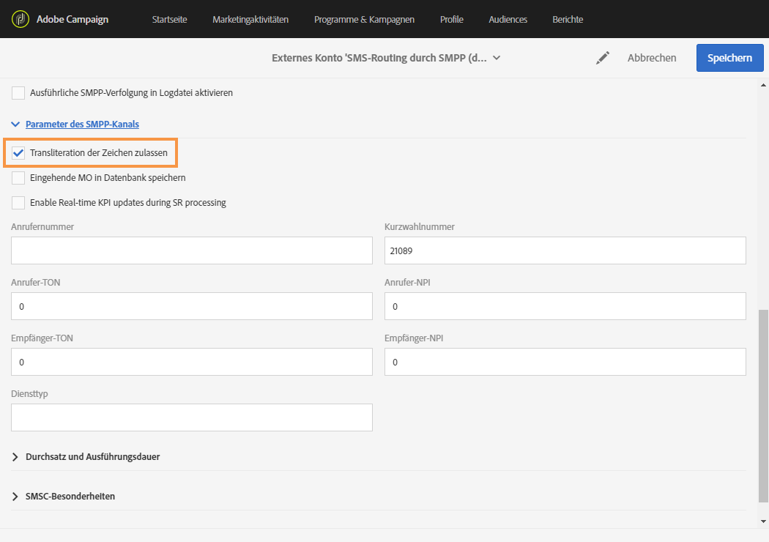This screenshot has height=542, width=769.
Task: Go to Marketingaktivitäten menu
Action: (250, 19)
